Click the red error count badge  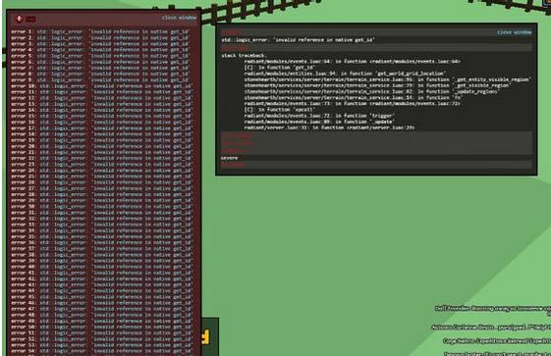coord(30,19)
